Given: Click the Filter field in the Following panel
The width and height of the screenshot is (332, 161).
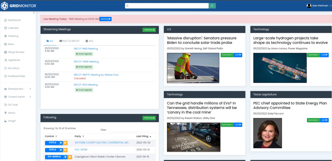Looking at the screenshot, I should click(132, 130).
